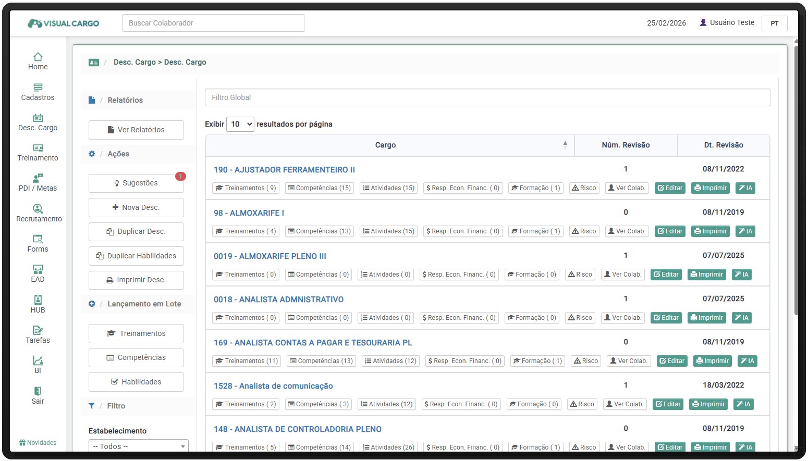Viewport: 808px width, 461px height.
Task: Click the Nova Desc. button
Action: pos(136,207)
